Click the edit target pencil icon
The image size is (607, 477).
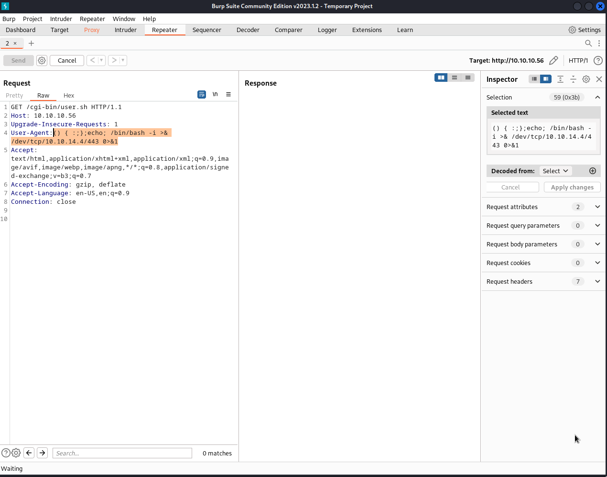[553, 60]
